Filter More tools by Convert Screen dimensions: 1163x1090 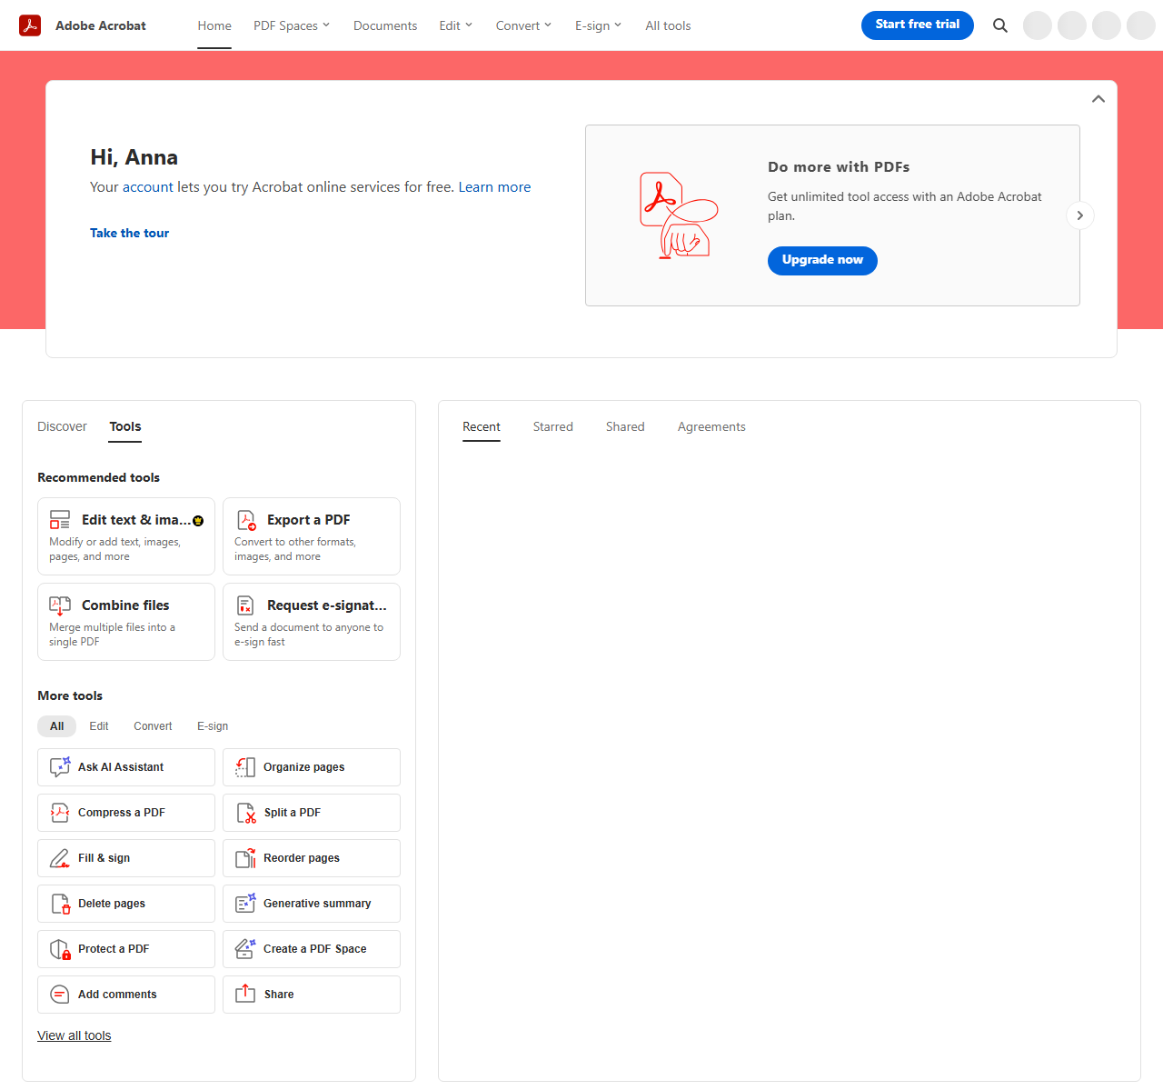153,726
